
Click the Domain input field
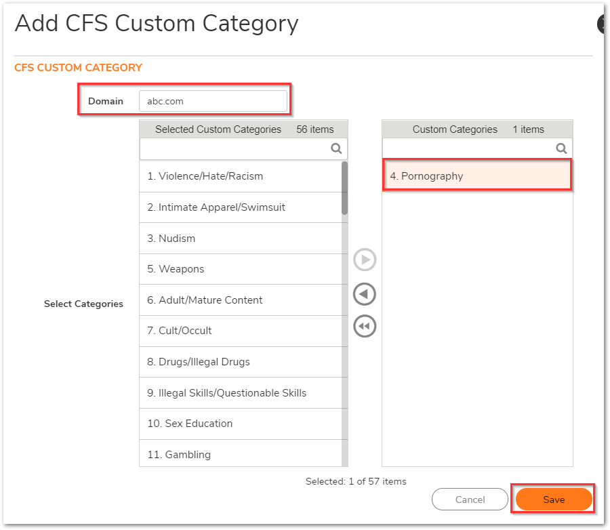pos(213,101)
